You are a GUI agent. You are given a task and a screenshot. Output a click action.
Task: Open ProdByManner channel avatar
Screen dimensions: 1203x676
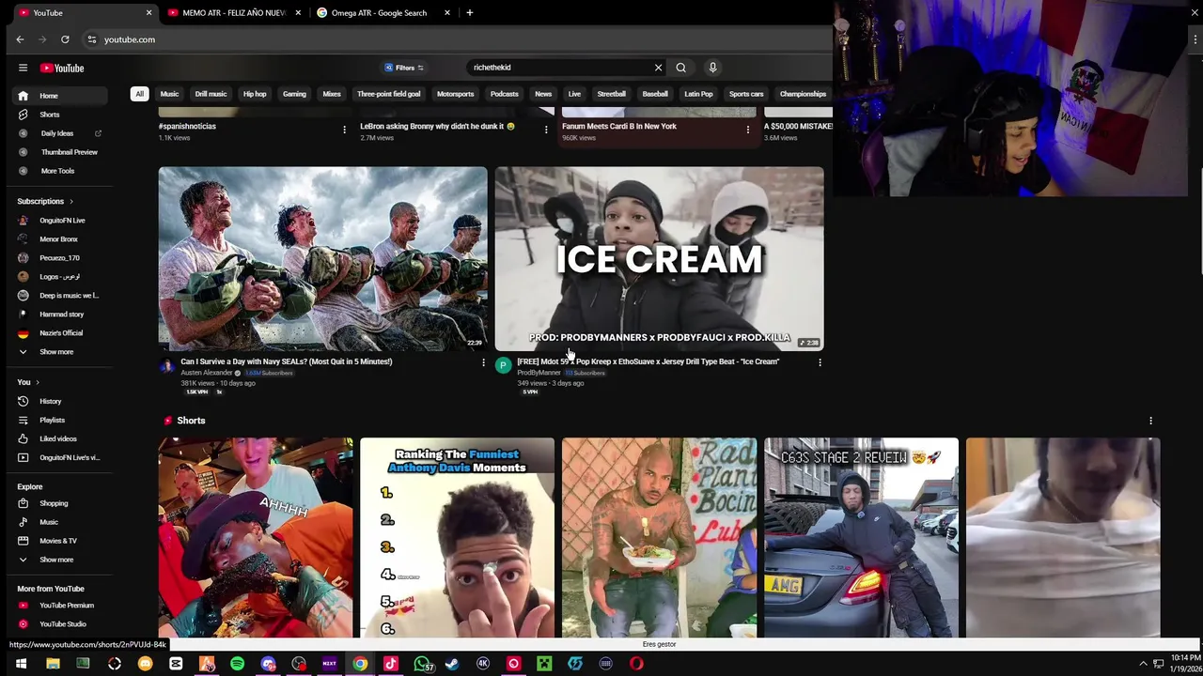[503, 365]
